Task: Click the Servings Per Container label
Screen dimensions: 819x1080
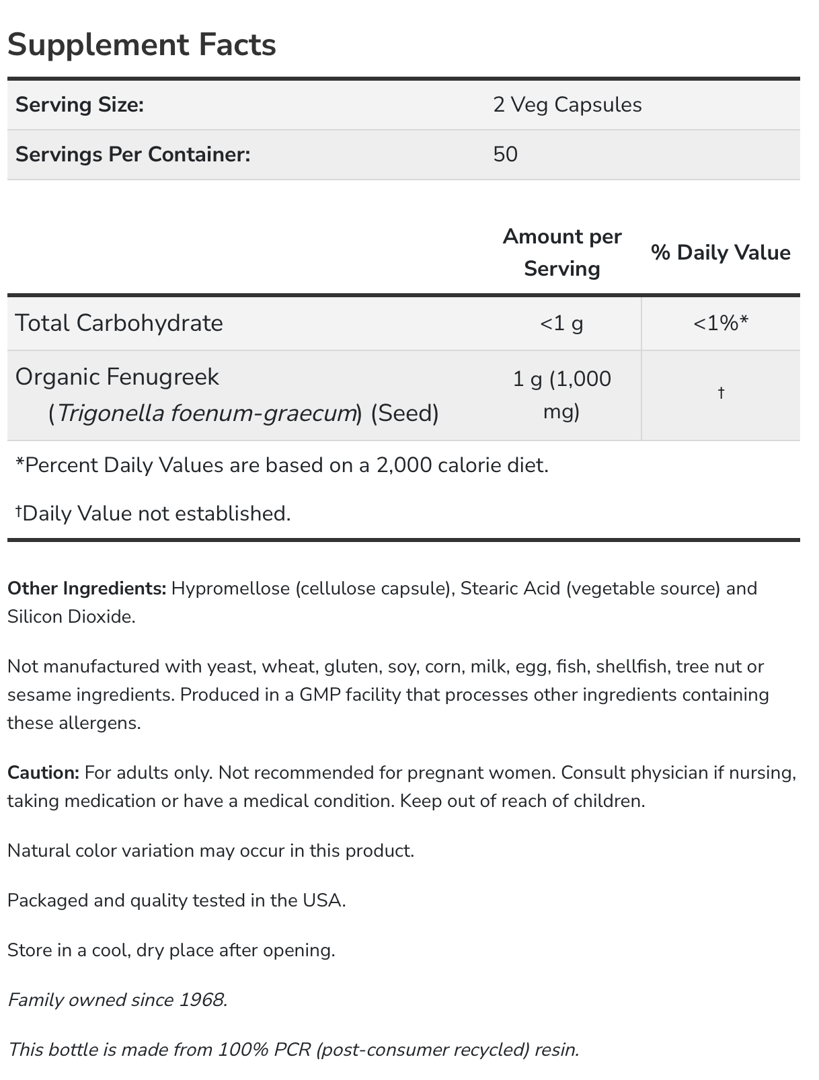Action: (x=132, y=155)
